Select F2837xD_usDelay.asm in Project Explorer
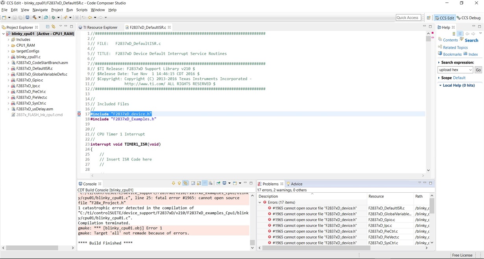Viewport: 484px width, 259px height. click(x=34, y=109)
